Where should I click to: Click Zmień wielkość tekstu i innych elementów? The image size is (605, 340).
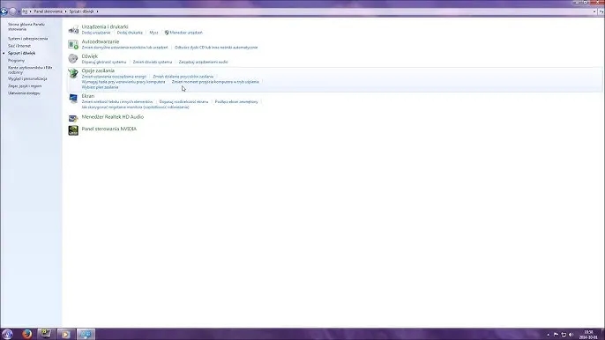(x=117, y=102)
